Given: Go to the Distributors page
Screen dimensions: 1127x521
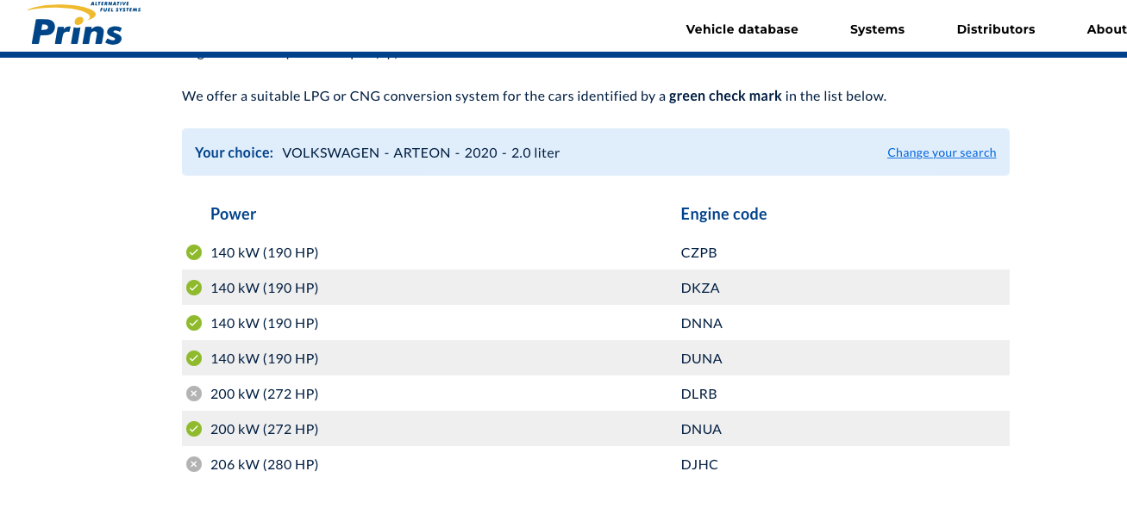Looking at the screenshot, I should tap(995, 29).
